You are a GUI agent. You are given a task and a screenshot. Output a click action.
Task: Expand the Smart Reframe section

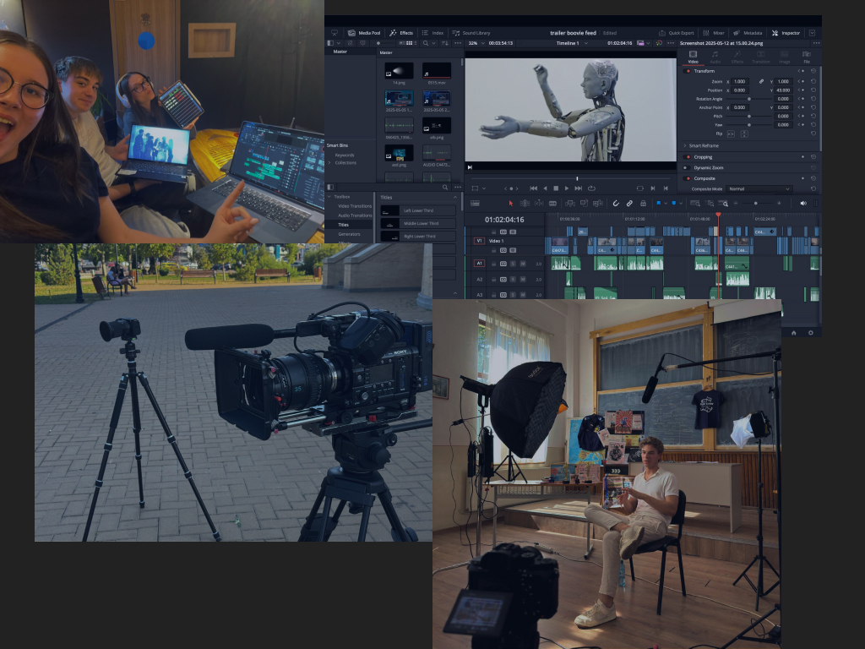[x=685, y=146]
